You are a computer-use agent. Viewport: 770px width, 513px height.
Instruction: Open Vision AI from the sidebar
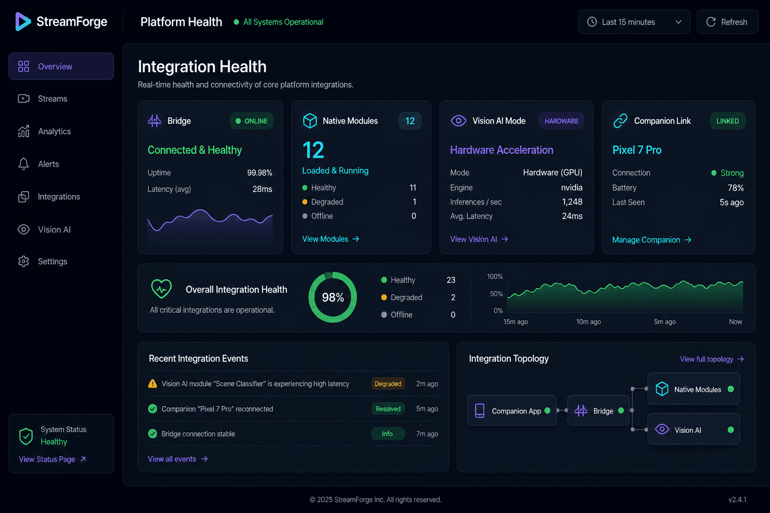[61, 229]
